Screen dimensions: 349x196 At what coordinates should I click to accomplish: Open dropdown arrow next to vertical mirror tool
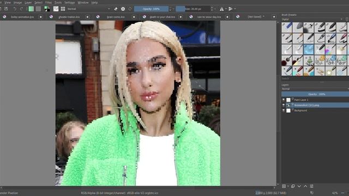pos(235,9)
